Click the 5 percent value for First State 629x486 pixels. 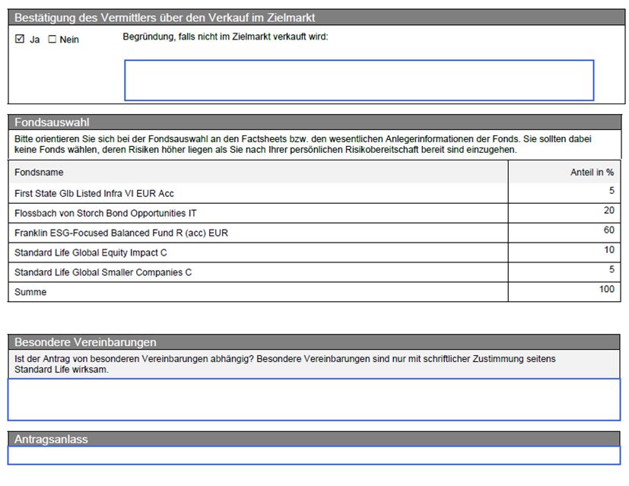[612, 190]
